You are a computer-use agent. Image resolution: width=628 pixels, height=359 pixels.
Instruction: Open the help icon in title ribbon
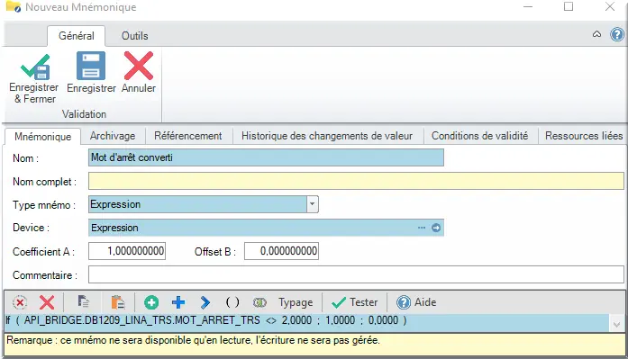tap(617, 35)
